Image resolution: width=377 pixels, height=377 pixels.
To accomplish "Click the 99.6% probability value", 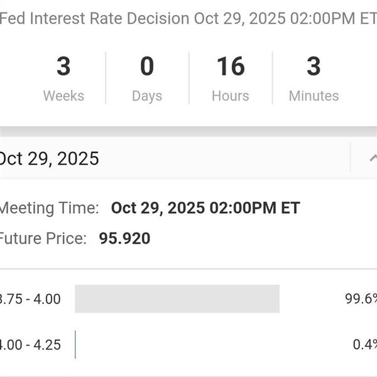I will 361,299.
